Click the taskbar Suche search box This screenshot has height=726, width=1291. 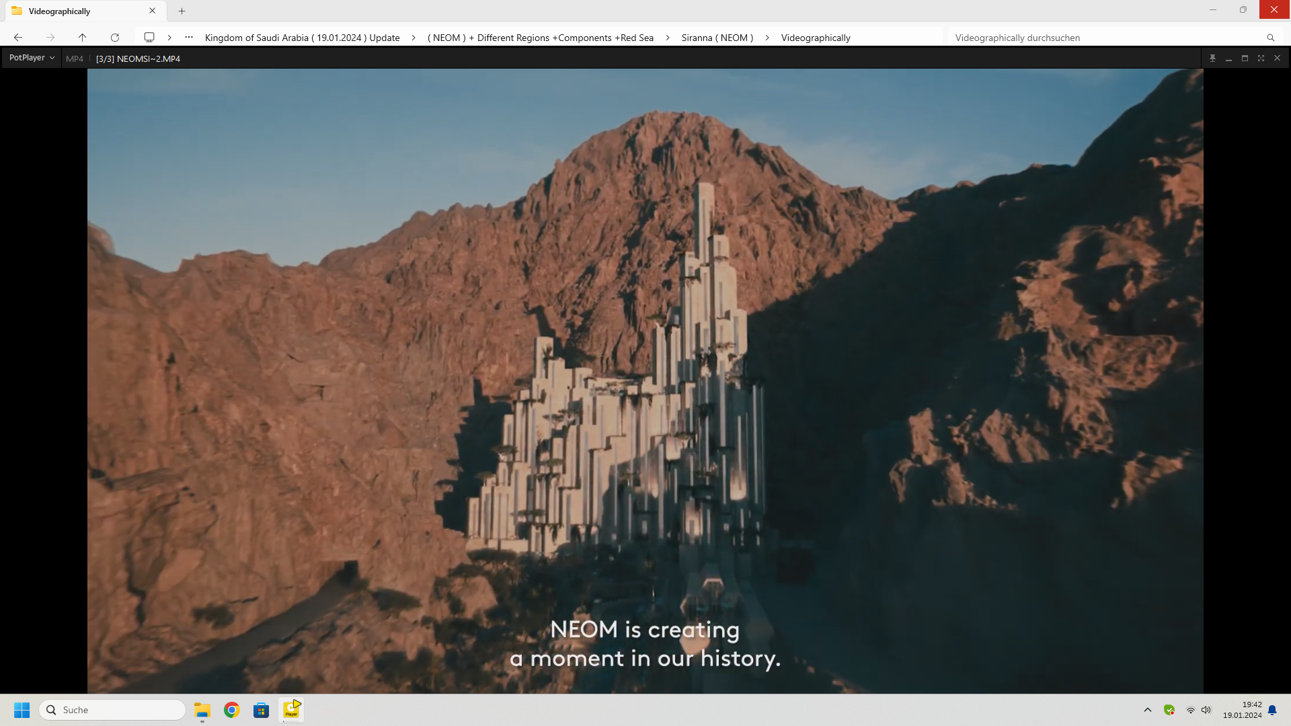point(113,710)
